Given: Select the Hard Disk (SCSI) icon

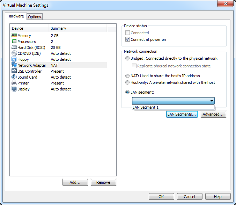Looking at the screenshot, I should point(14,47).
